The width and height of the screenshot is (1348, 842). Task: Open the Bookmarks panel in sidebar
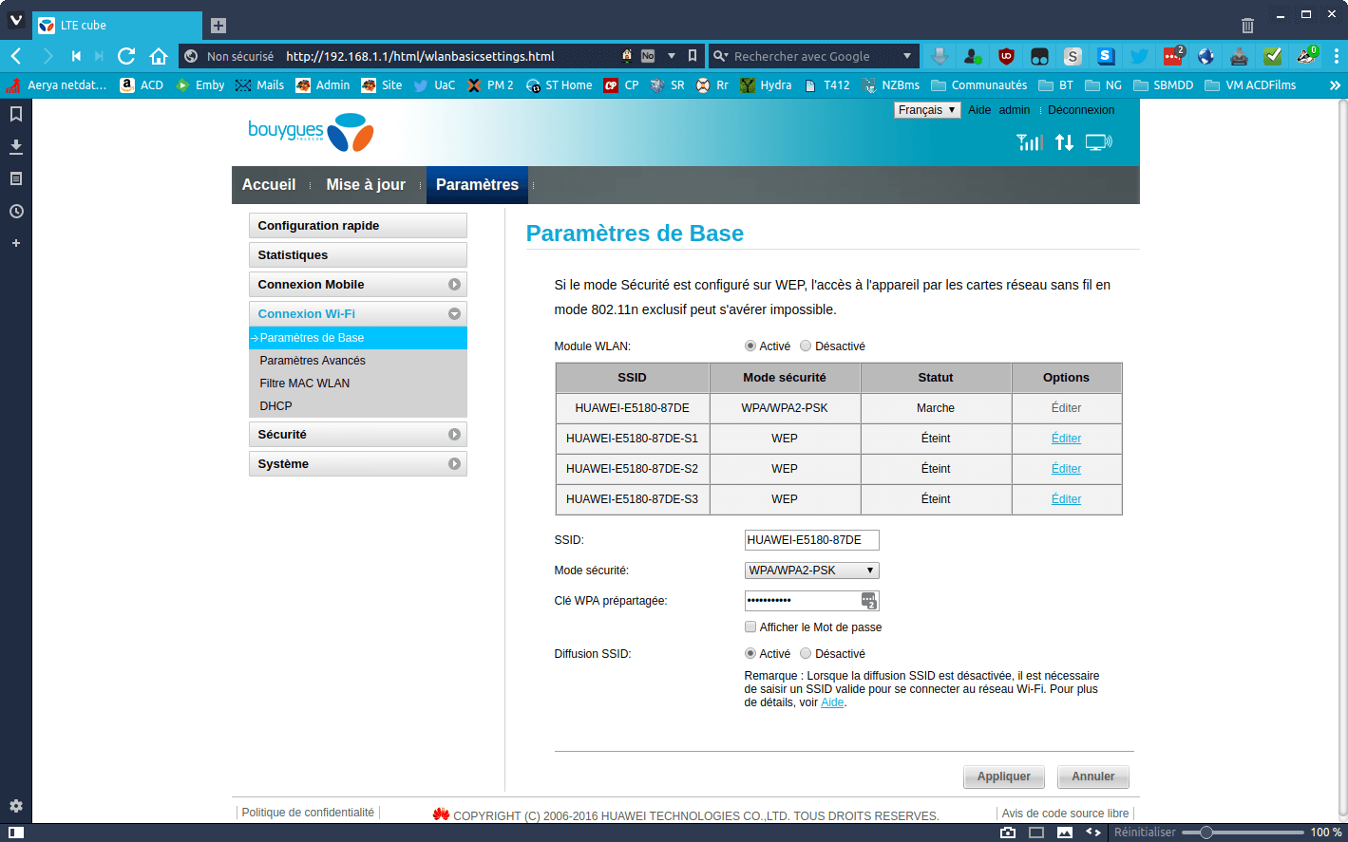click(x=16, y=114)
